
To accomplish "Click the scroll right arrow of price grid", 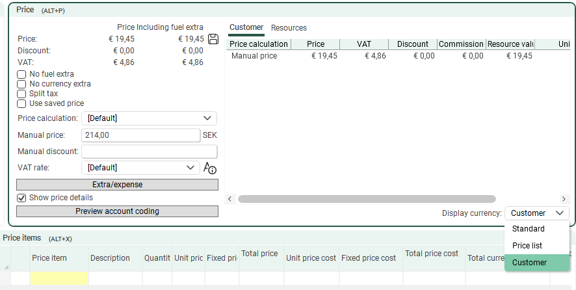I will click(564, 199).
